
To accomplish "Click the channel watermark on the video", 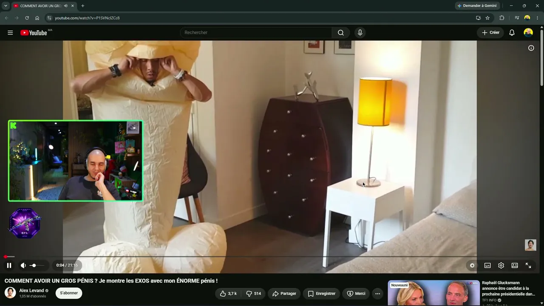I will 530,245.
